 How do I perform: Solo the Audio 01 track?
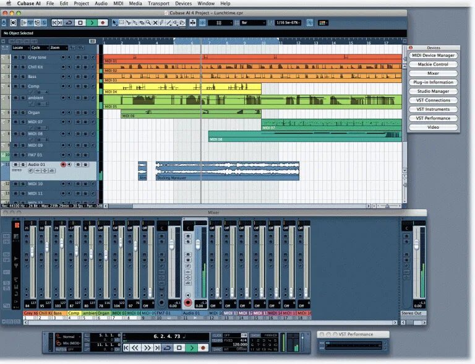23,165
